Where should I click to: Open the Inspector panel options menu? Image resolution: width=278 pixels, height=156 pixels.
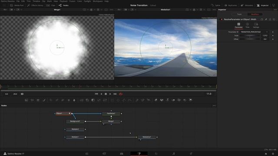click(x=275, y=10)
